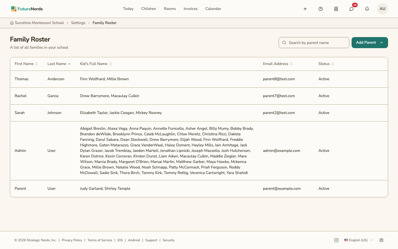Open the Support footer link

151,240
